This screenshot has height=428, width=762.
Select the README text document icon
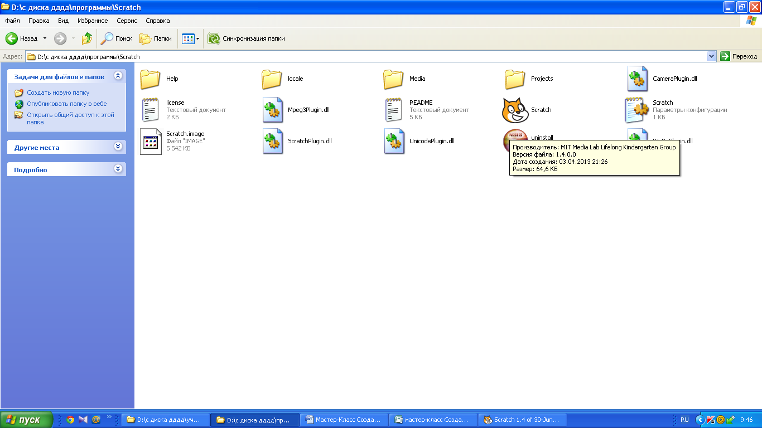coord(394,110)
